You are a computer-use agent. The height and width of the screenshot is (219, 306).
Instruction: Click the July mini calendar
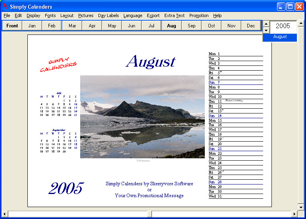point(59,104)
